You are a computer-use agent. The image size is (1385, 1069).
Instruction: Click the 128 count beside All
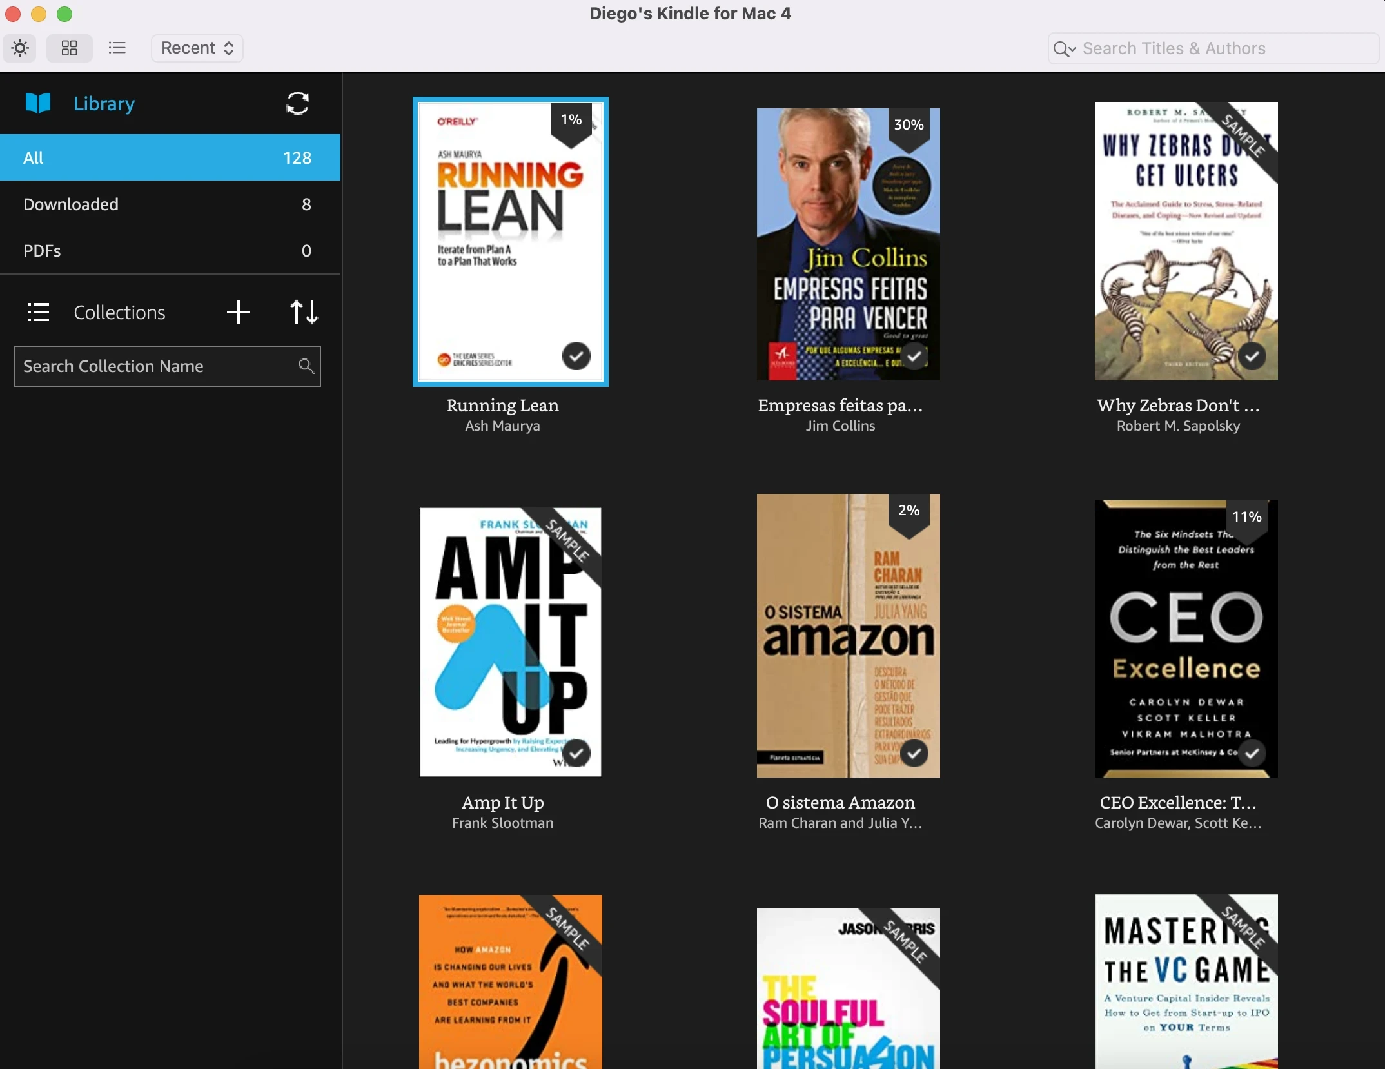(x=297, y=157)
